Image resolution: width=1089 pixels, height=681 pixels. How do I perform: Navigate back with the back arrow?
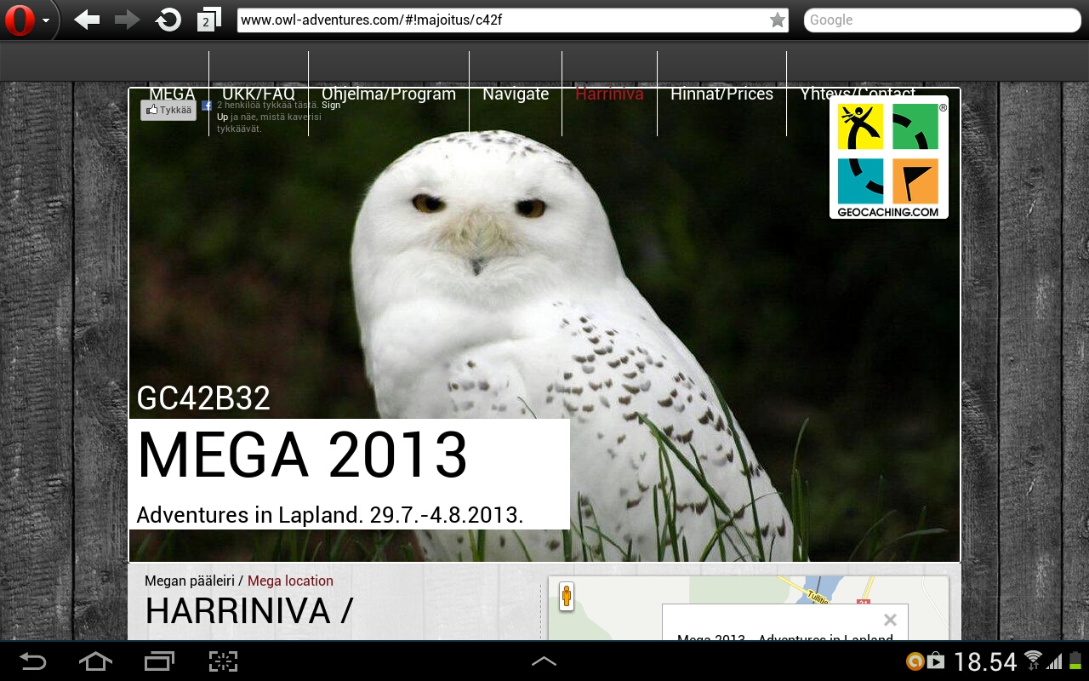click(x=85, y=19)
